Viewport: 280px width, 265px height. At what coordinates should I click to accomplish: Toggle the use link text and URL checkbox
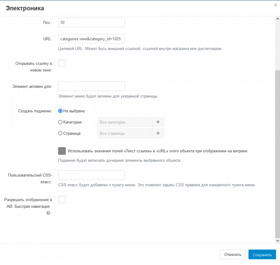pyautogui.click(x=62, y=151)
